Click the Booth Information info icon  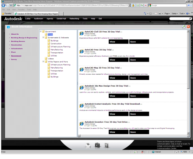click(x=8, y=27)
